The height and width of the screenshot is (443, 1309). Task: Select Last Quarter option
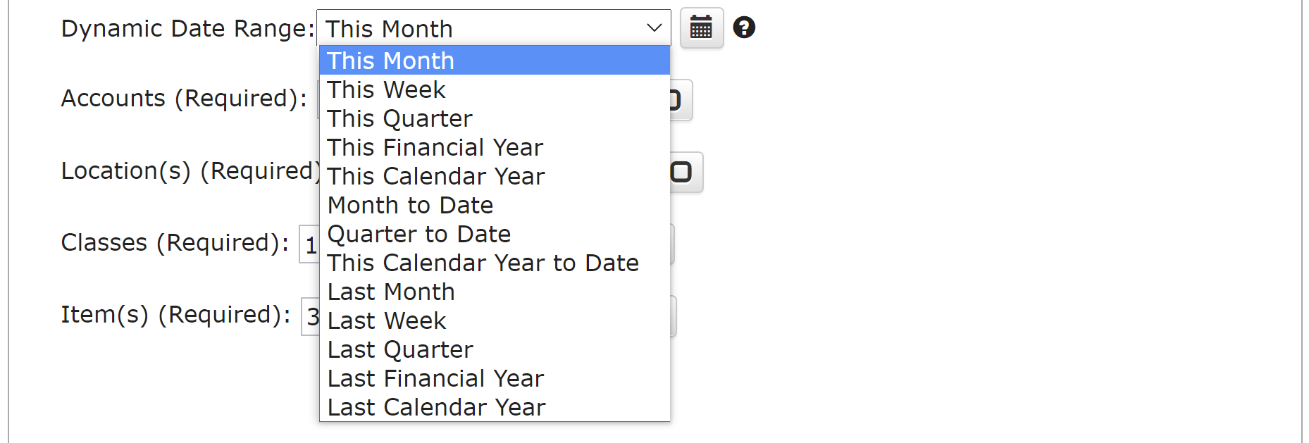point(493,349)
